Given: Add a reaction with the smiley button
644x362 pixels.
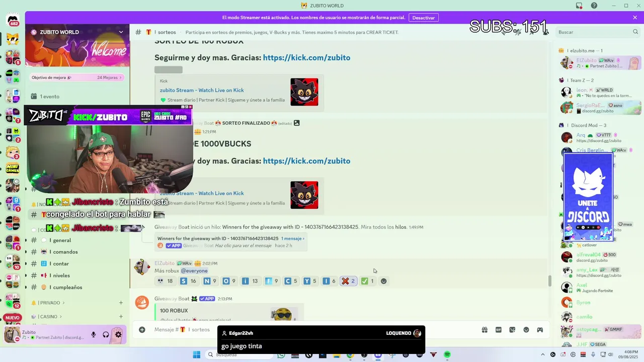Looking at the screenshot, I should pyautogui.click(x=383, y=281).
